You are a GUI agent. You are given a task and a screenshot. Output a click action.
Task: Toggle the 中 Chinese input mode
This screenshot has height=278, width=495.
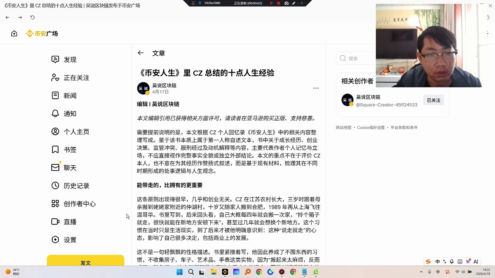tap(437, 261)
